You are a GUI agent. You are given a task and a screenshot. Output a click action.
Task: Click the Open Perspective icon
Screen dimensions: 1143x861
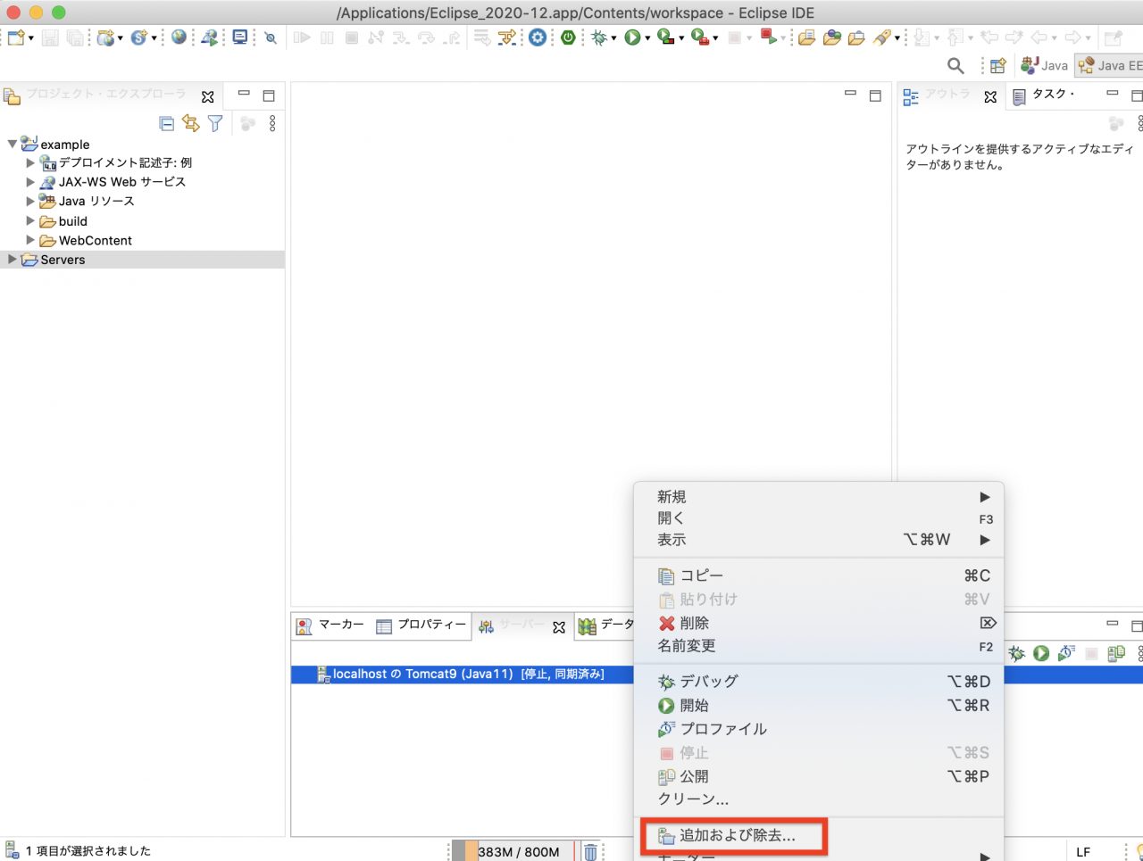(998, 65)
